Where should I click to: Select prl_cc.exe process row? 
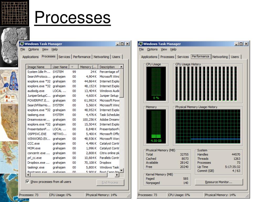[x=73, y=158]
